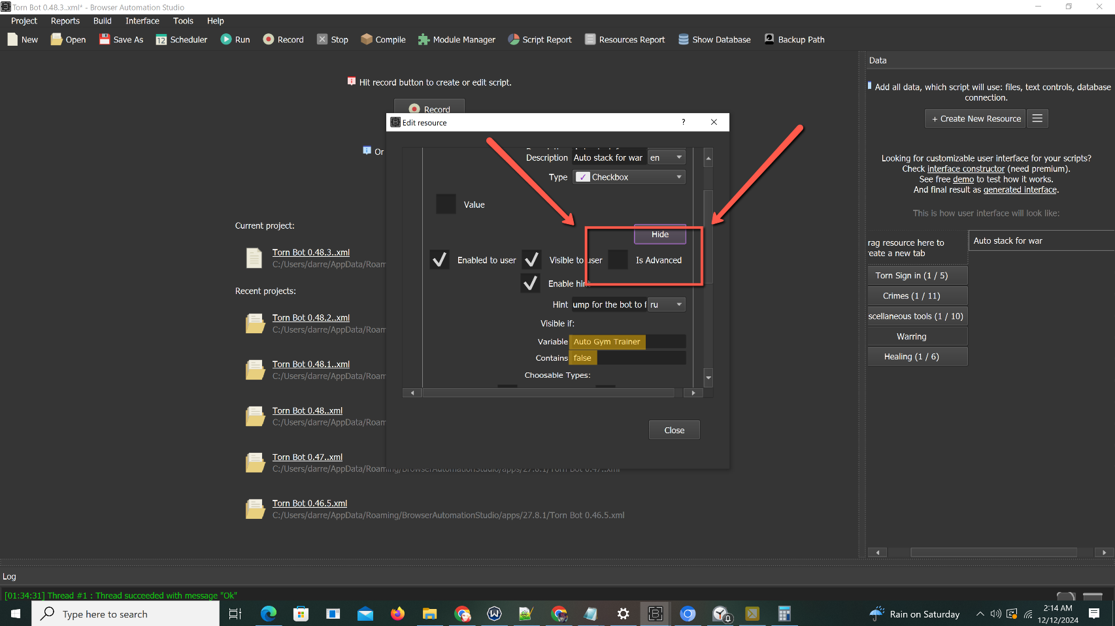
Task: Click the Run toolbar icon
Action: coord(226,39)
